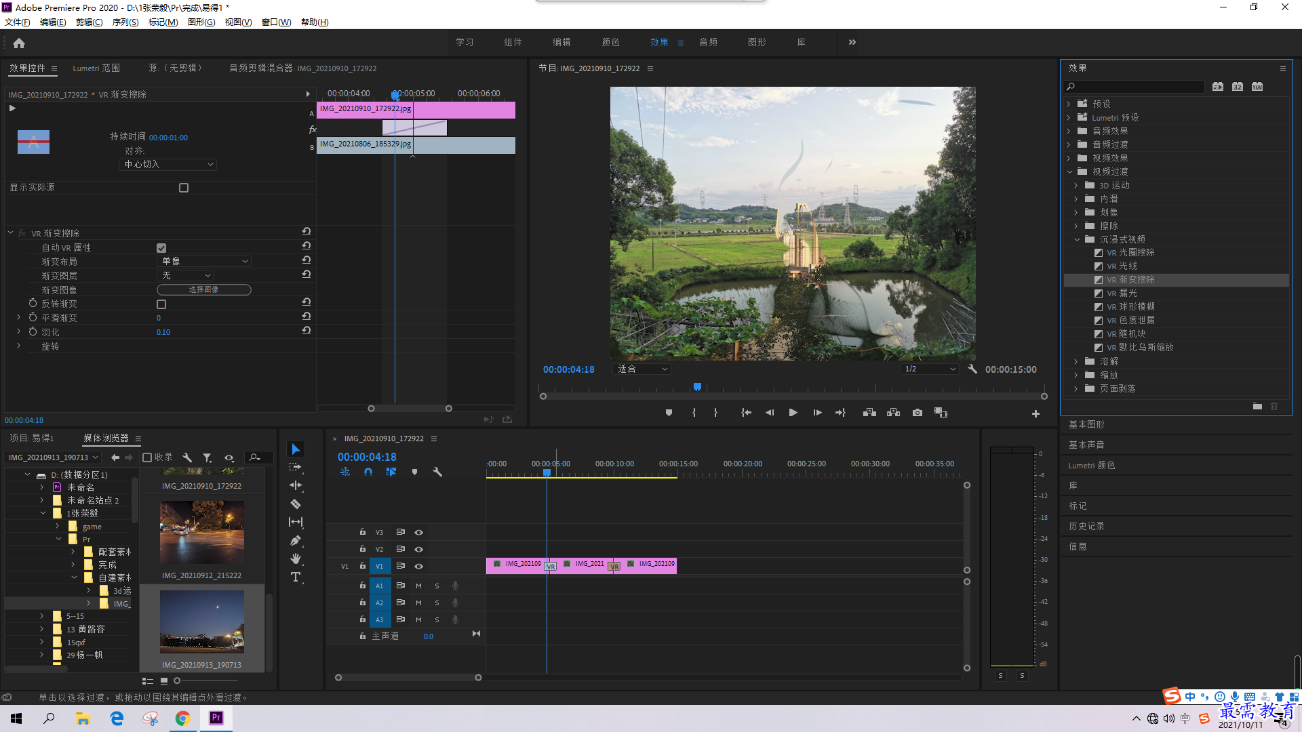Open the program monitor button editor plus

point(1035,413)
